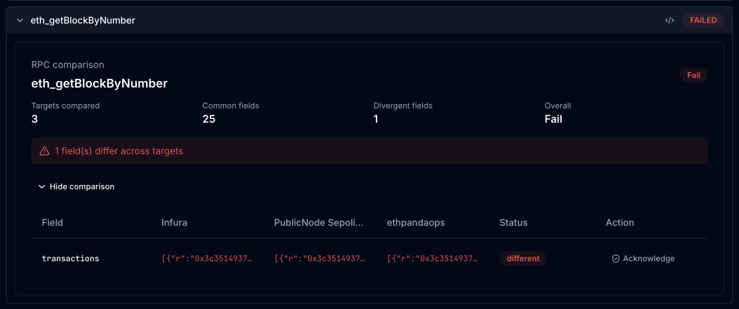Click the bold eth_getBlockByNumber card heading
The image size is (739, 309).
point(100,84)
